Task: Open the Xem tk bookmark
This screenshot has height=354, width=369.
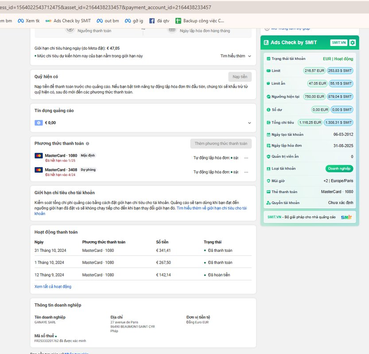Action: pos(28,21)
